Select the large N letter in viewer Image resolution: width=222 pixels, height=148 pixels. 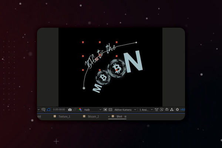tap(133, 62)
